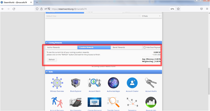The height and width of the screenshot is (111, 210).
Task: Open the Block Explorer cube icon
Action: tap(76, 83)
